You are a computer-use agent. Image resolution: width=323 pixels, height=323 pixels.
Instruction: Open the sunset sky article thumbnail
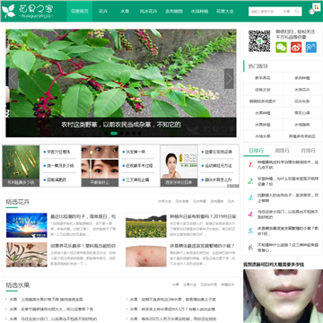coord(27,225)
